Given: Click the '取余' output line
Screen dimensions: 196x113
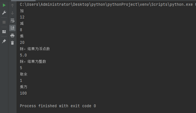Looking at the screenshot, I should pos(24,74).
